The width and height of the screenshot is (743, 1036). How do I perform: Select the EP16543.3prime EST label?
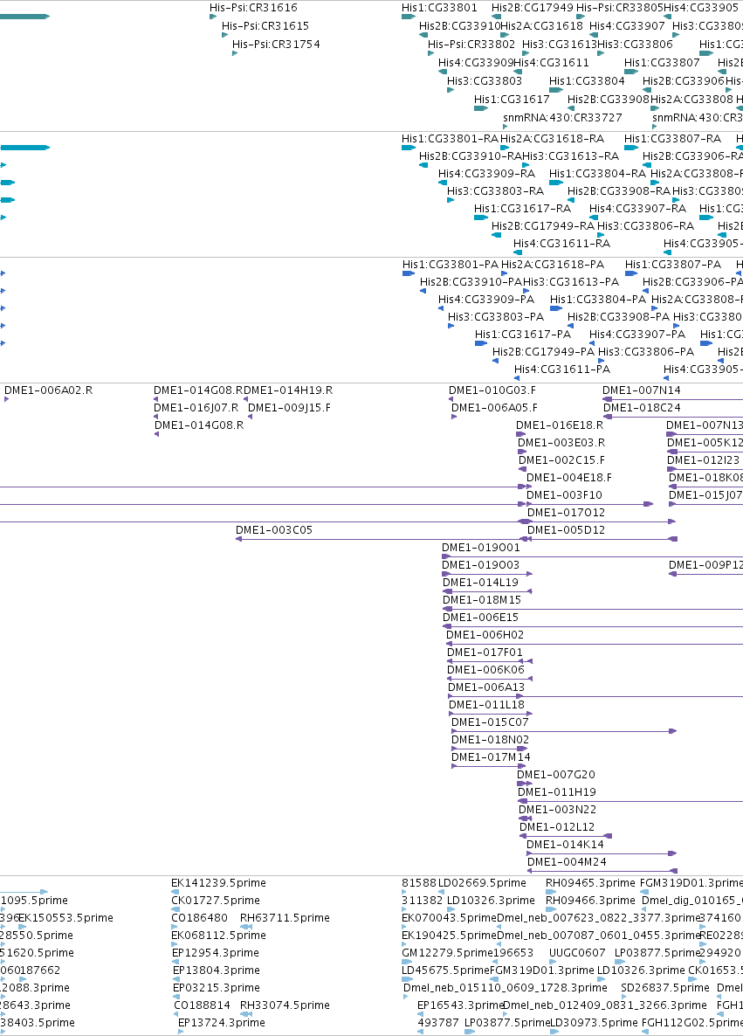[461, 1005]
